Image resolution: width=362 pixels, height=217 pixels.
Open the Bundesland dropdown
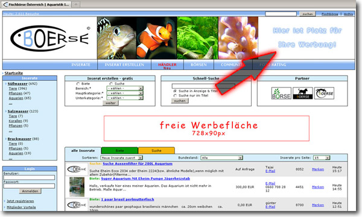click(221, 158)
